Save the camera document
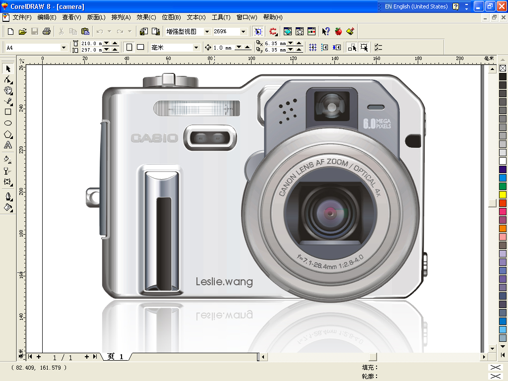Screen dimensions: 508x381 coord(35,31)
